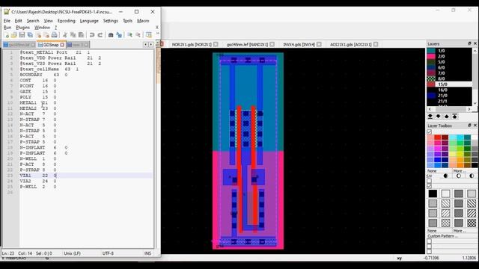Pick the bright red color swatch
Image resolution: width=479 pixels, height=269 pixels.
[437, 137]
